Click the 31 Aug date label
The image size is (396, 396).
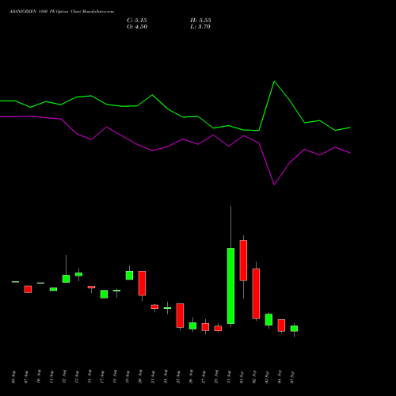click(x=229, y=377)
